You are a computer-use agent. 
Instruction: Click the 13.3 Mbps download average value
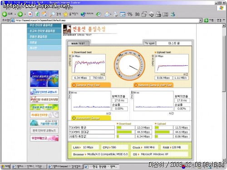[x=143, y=127]
